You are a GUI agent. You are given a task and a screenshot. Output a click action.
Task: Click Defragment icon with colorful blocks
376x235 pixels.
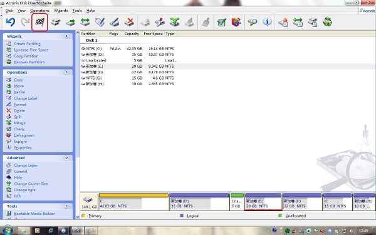(236, 23)
